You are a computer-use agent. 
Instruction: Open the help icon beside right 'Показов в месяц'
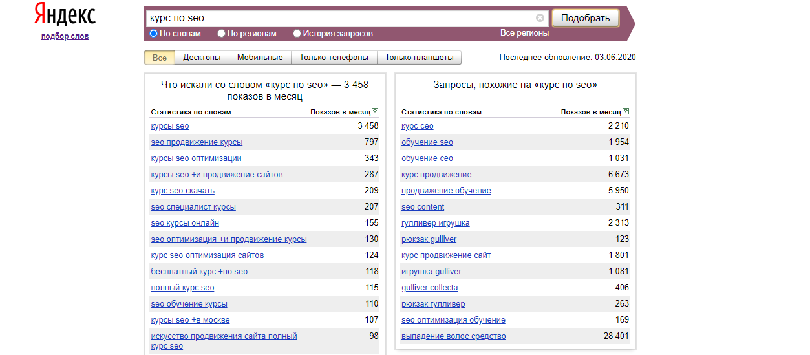point(626,112)
